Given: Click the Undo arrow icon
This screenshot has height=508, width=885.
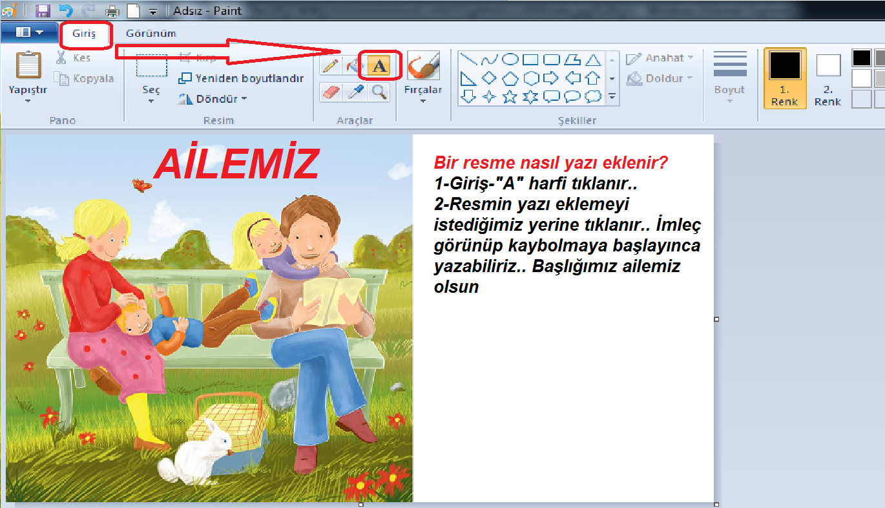Looking at the screenshot, I should pyautogui.click(x=65, y=10).
